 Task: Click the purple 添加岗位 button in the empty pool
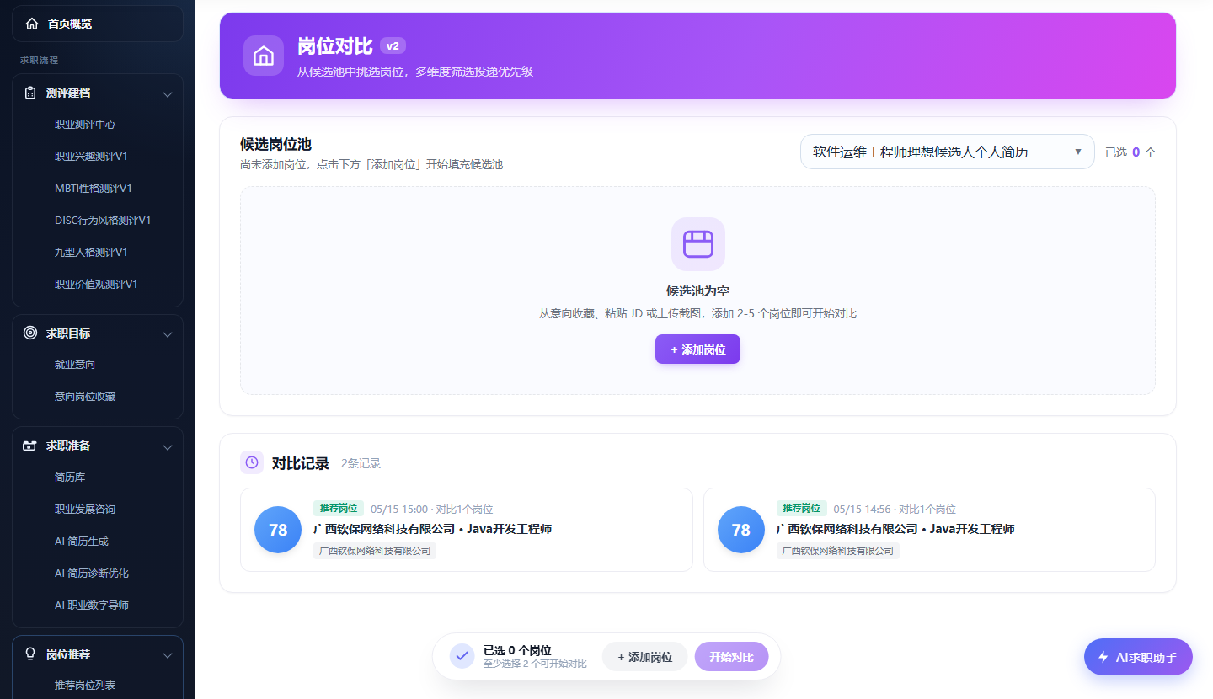[697, 349]
